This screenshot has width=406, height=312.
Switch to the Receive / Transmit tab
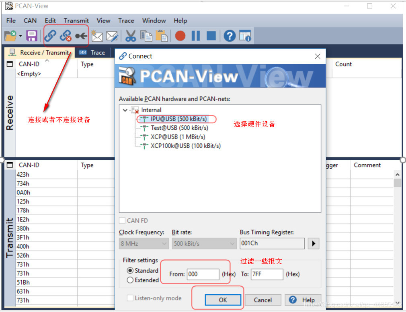40,53
